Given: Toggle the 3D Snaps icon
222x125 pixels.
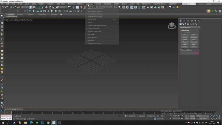Looking at the screenshot, I should pos(82,7).
